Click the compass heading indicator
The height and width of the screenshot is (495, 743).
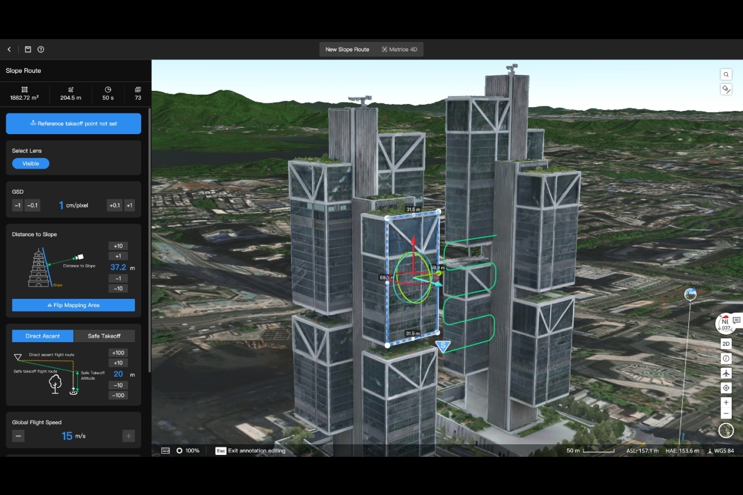[x=725, y=323]
